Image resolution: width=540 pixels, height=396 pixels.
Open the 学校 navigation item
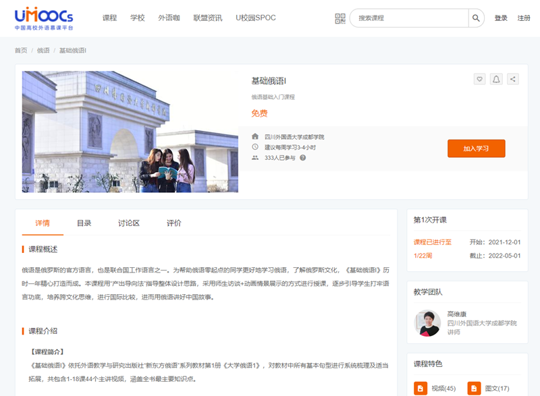click(138, 18)
